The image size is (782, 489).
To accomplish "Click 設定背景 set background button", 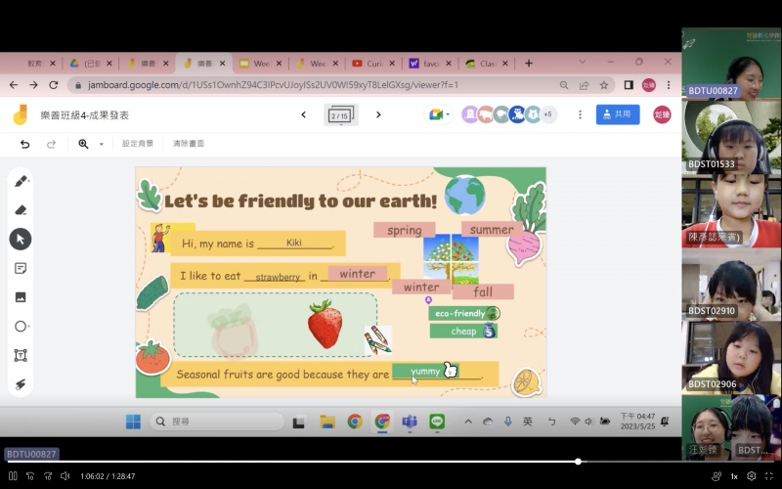I will 138,144.
